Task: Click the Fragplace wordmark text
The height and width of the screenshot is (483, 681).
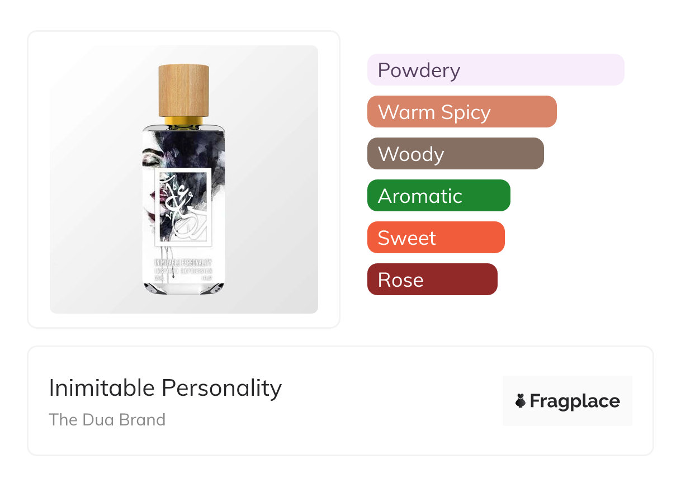Action: 575,401
